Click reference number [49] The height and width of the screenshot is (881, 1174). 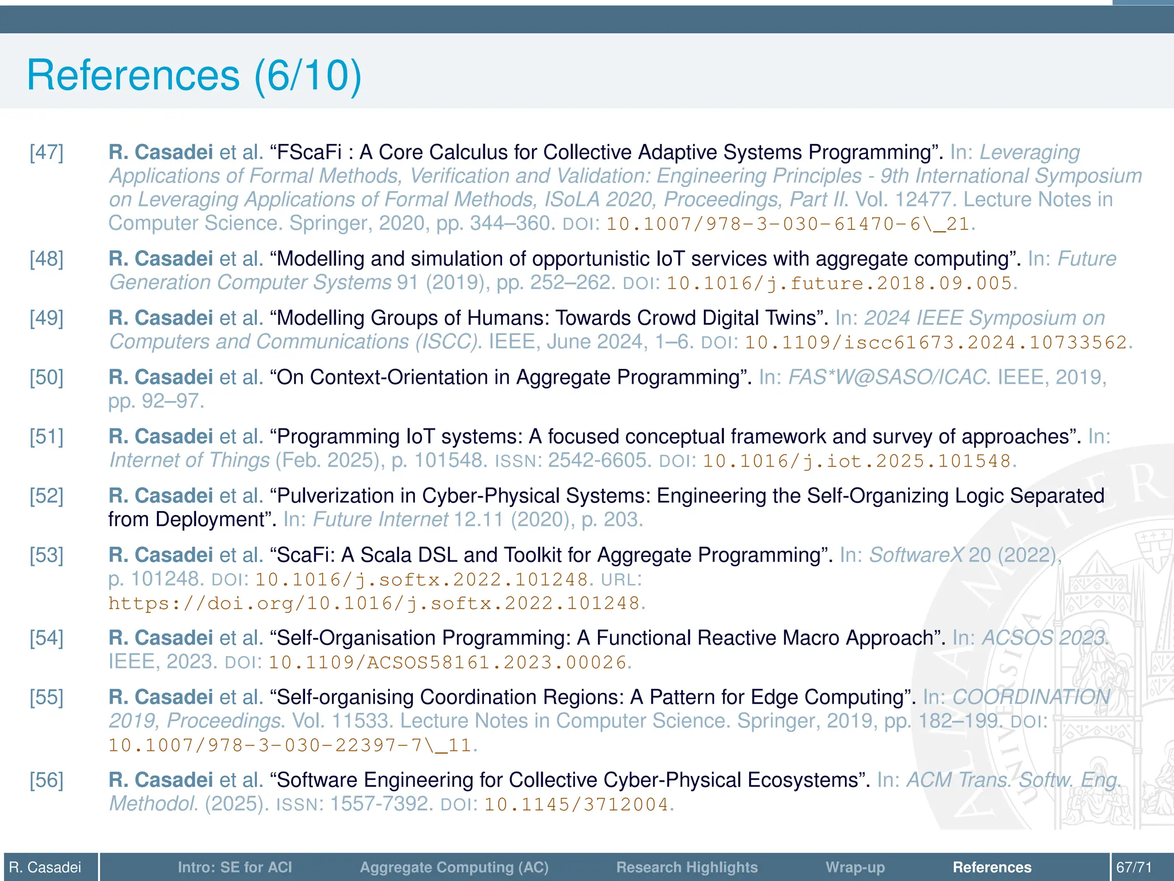(x=46, y=318)
